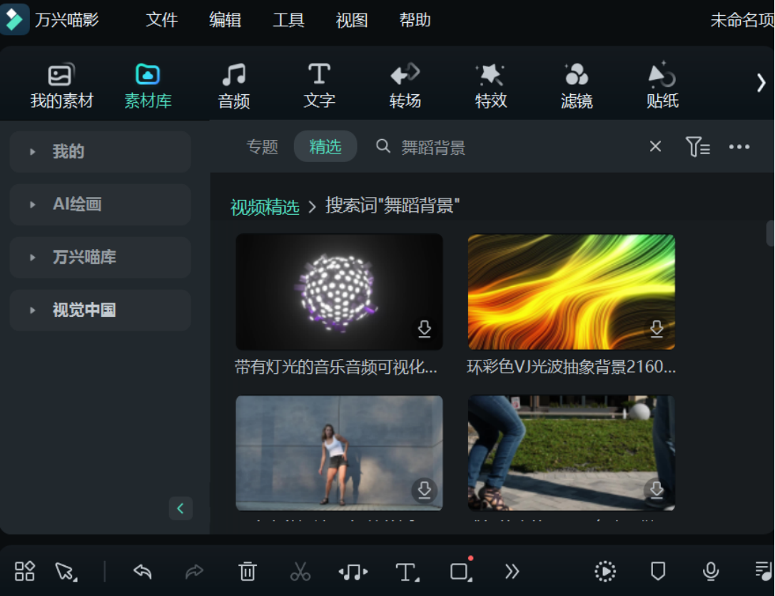This screenshot has width=775, height=596.
Task: Select the 素材库 stock library tab
Action: [148, 86]
